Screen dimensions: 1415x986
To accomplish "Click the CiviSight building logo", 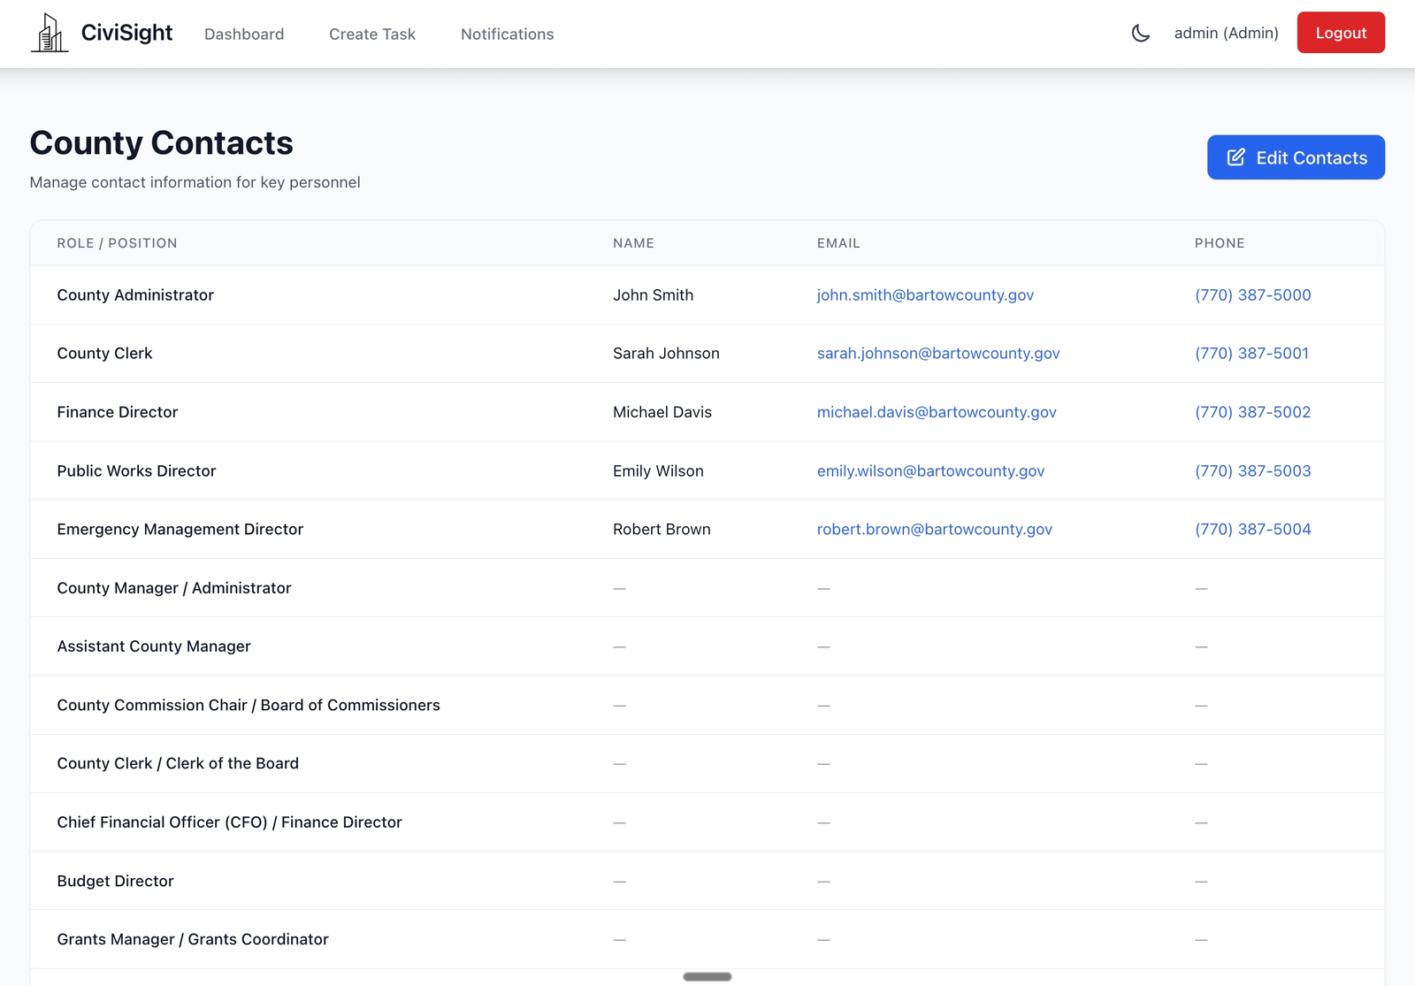I will click(49, 33).
